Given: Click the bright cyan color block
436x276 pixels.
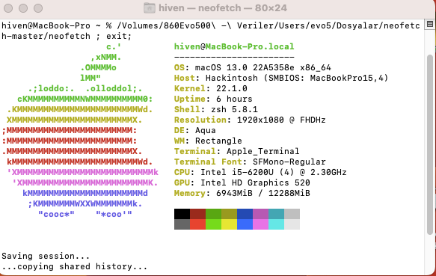Looking at the screenshot, I should (277, 224).
